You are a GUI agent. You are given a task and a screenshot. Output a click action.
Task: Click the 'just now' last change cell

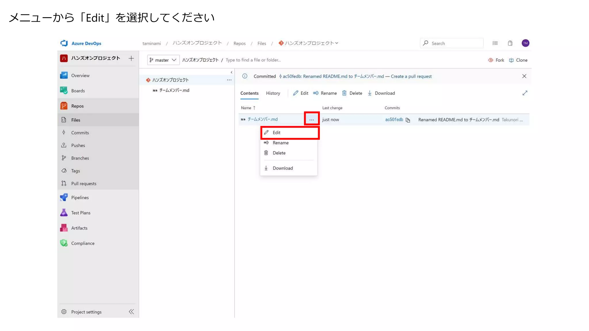(x=330, y=120)
